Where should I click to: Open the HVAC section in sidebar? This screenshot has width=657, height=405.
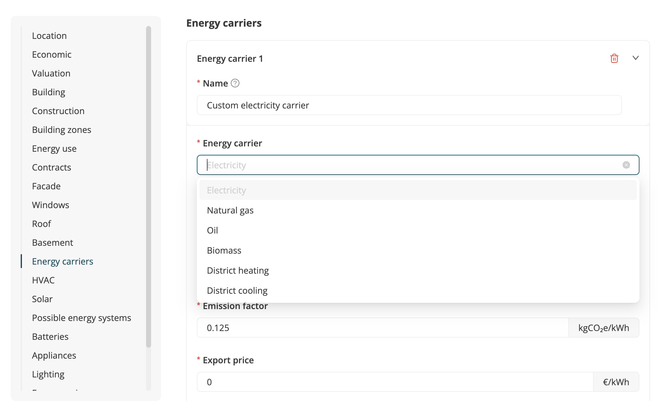43,280
